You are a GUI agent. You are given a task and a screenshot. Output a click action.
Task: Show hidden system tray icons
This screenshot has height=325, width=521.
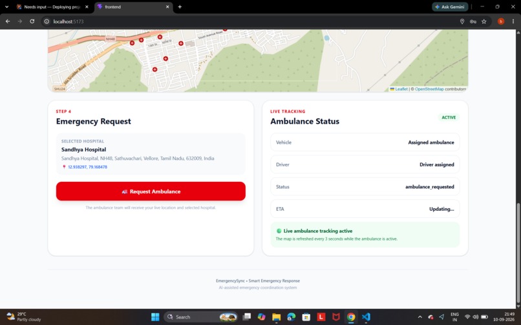420,317
